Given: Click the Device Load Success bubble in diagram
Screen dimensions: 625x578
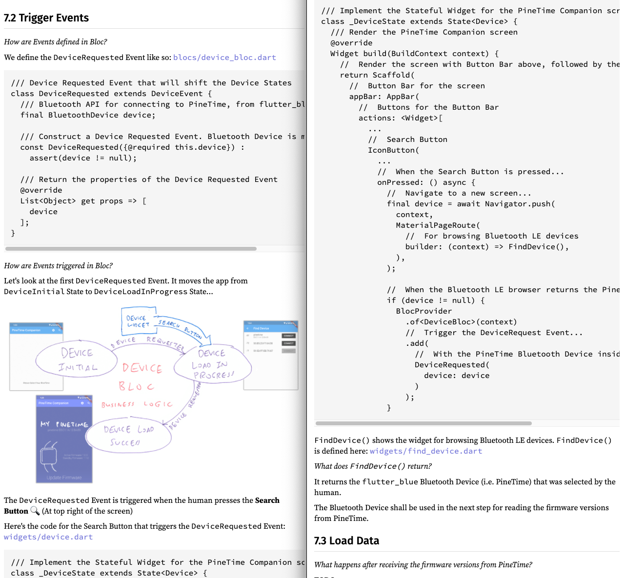Looking at the screenshot, I should click(x=129, y=435).
